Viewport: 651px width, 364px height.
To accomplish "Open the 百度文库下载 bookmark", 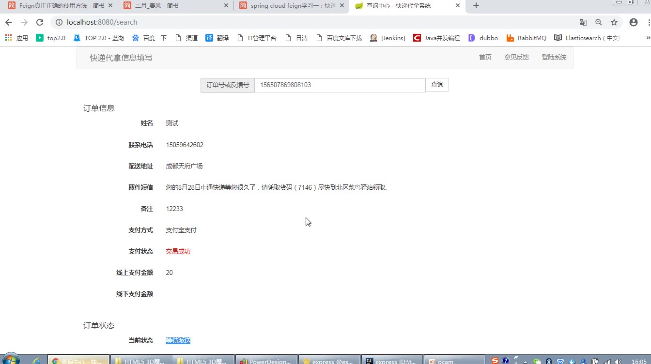I will click(339, 38).
